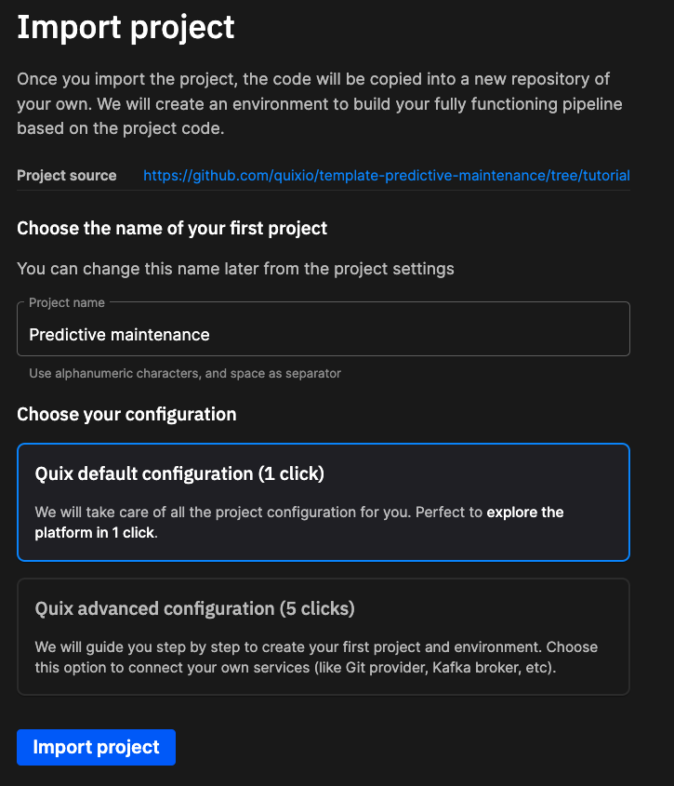Select the Quix advanced configuration card
The height and width of the screenshot is (786, 674).
coord(324,636)
